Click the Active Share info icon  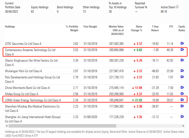[x=177, y=7]
